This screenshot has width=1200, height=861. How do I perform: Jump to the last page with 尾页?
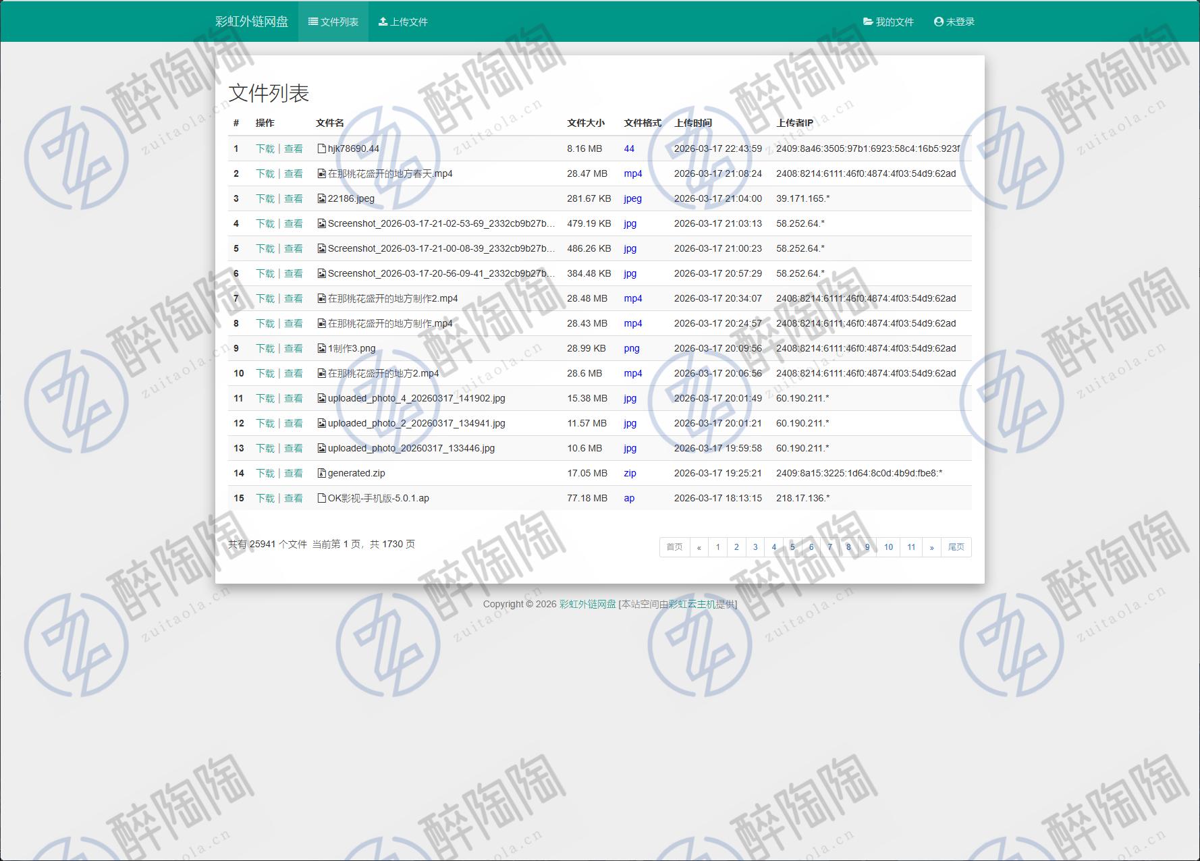click(956, 547)
